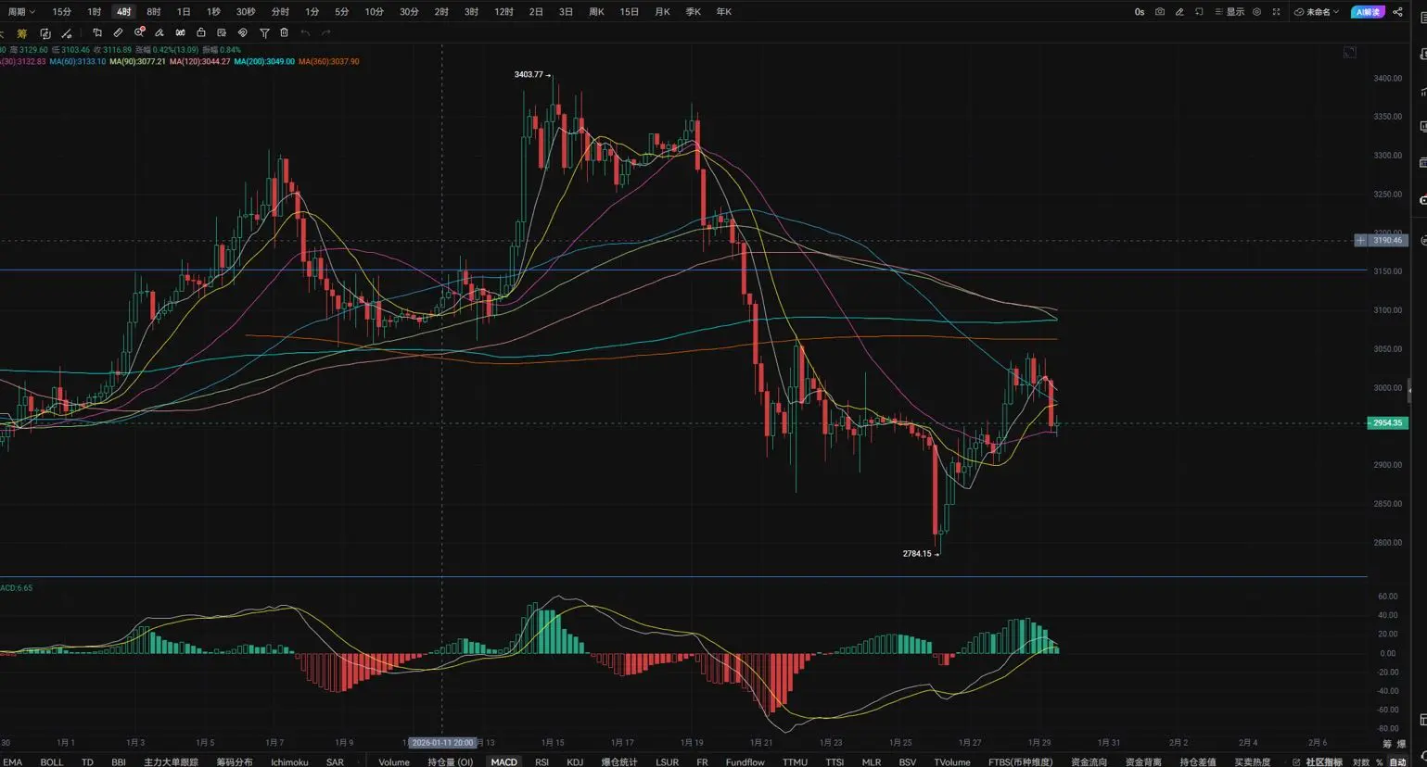1427x767 pixels.
Task: Enter fullscreen chart mode
Action: click(x=1276, y=12)
